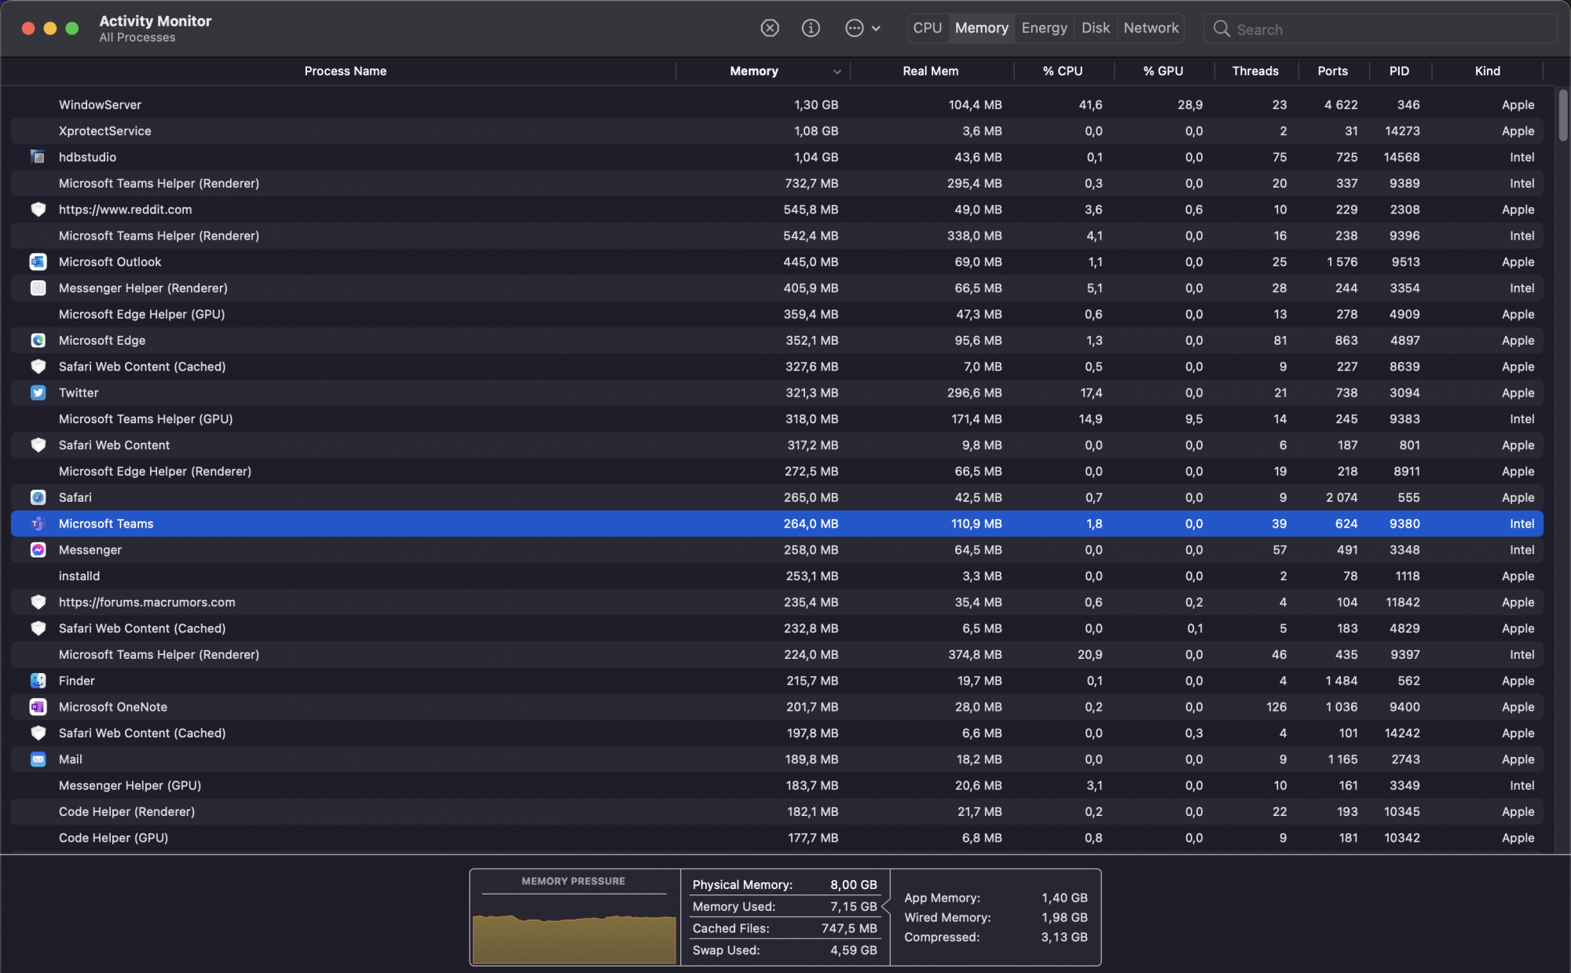Screen dimensions: 1571x973
Task: Open the ellipsis action menu dropdown
Action: [862, 28]
